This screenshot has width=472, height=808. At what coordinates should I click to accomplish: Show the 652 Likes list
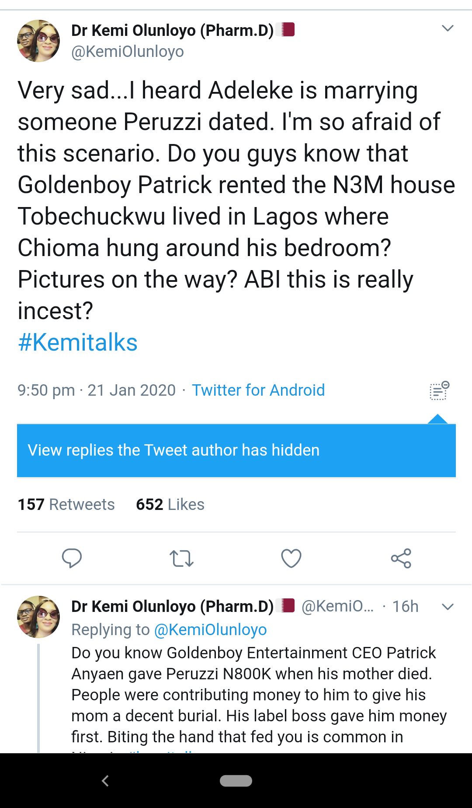170,505
